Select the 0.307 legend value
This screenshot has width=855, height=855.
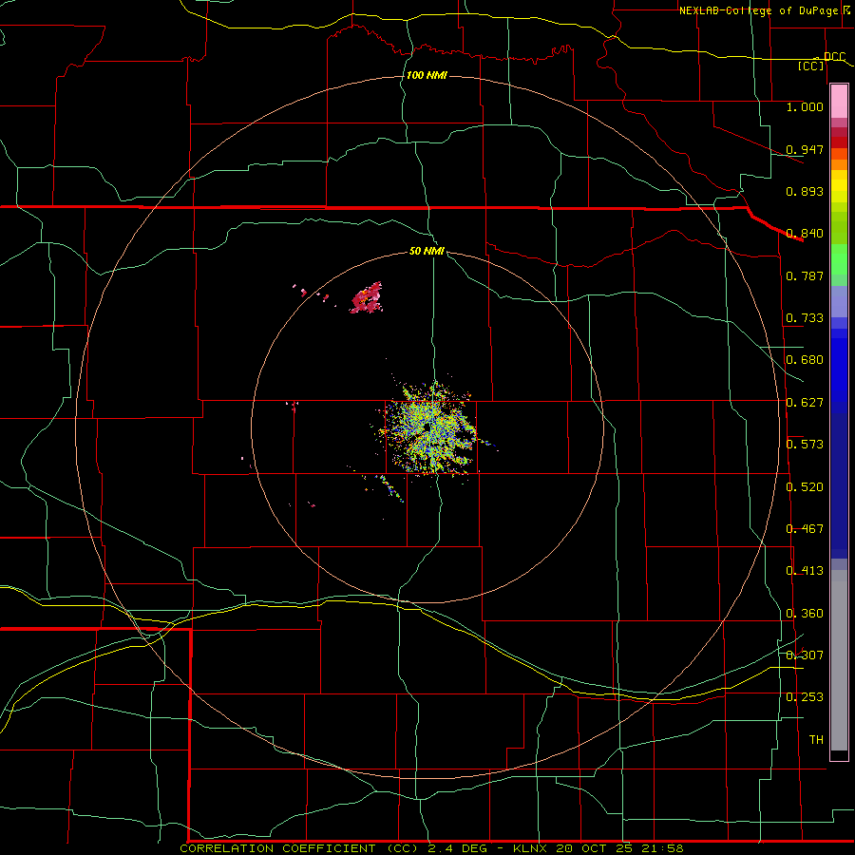click(805, 655)
